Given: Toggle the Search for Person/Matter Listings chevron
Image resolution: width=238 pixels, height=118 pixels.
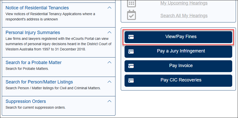Looking at the screenshot, I should pyautogui.click(x=109, y=82).
